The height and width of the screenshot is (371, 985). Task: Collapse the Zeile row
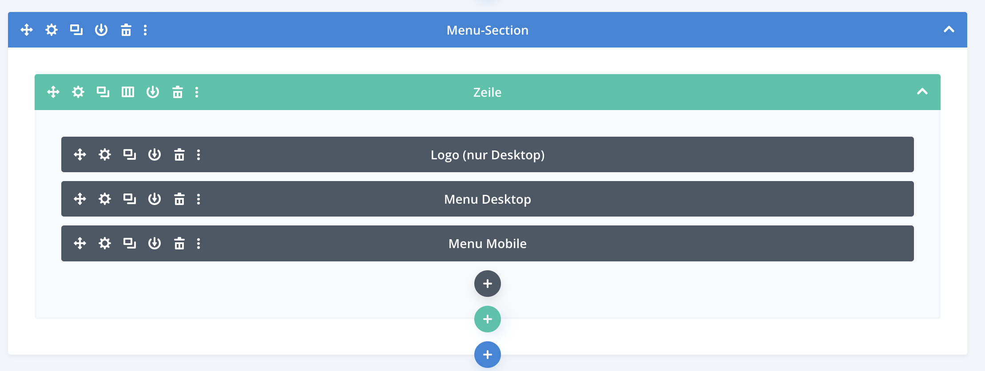[922, 92]
